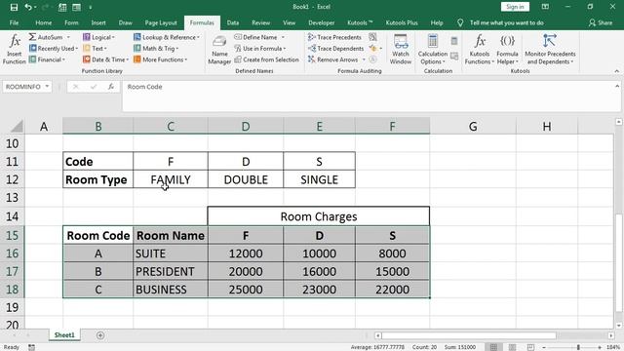
Task: Open Use in Formula dropdown
Action: click(x=260, y=48)
